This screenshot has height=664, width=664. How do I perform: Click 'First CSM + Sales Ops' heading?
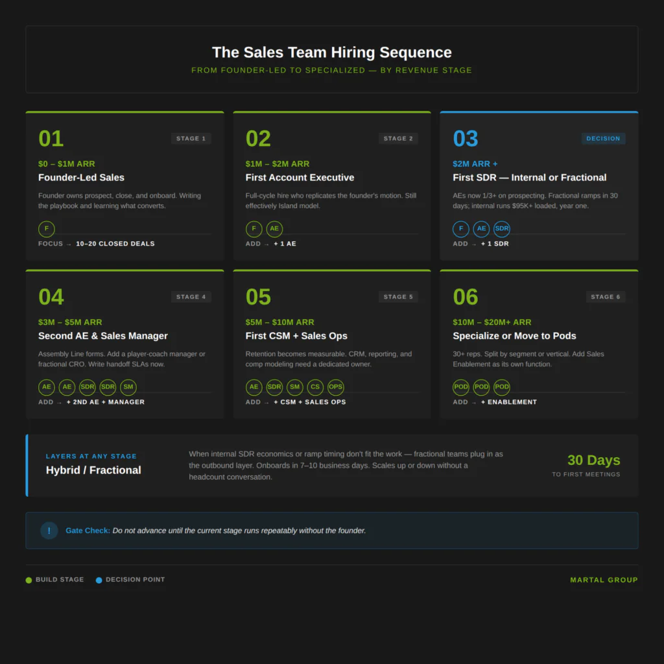[x=296, y=336]
